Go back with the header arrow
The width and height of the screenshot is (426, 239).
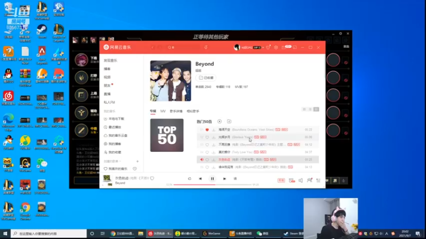click(x=153, y=47)
